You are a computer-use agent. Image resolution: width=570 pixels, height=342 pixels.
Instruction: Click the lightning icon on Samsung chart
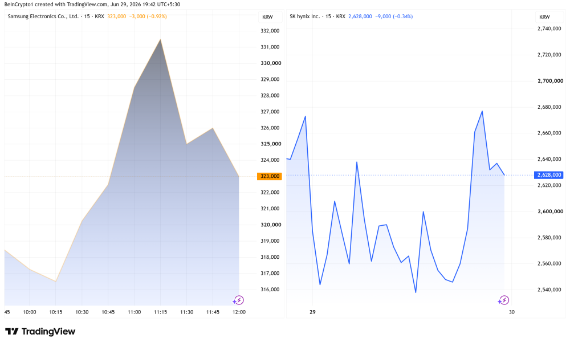pyautogui.click(x=238, y=300)
